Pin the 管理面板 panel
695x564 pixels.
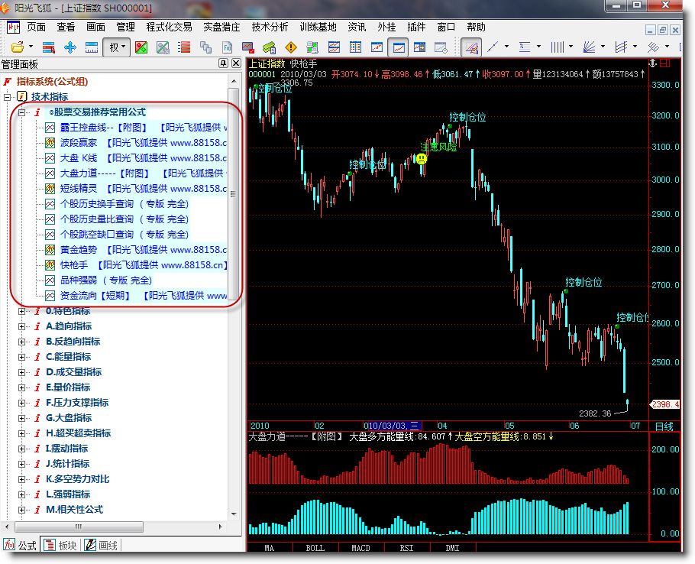pyautogui.click(x=224, y=63)
